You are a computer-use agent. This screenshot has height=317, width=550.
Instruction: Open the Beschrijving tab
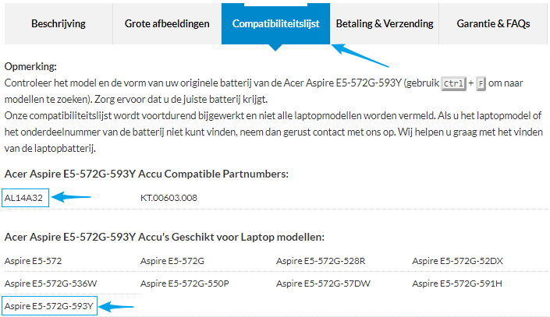(59, 23)
